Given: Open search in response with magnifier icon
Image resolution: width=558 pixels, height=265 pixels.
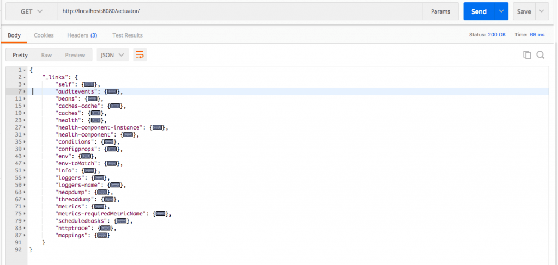Looking at the screenshot, I should 540,55.
